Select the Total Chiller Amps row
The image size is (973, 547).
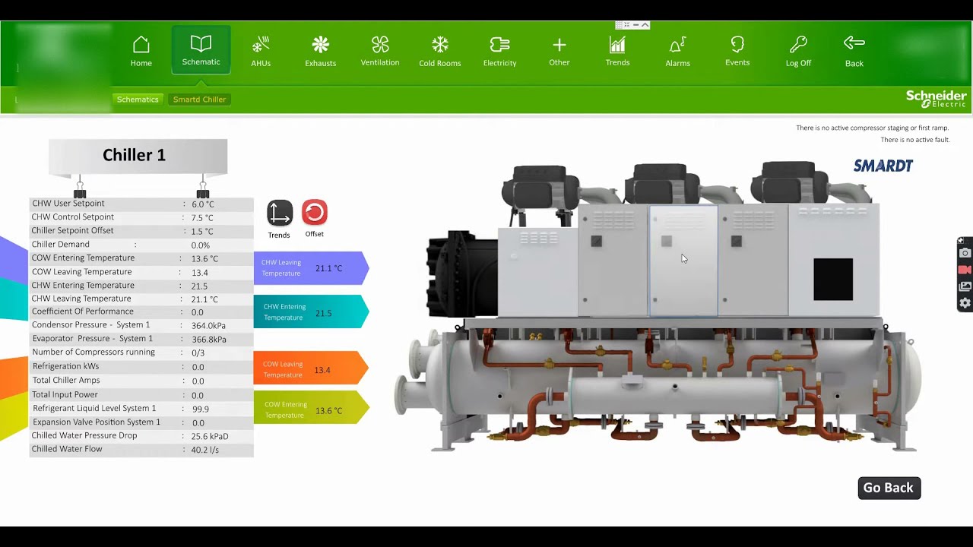click(x=141, y=381)
